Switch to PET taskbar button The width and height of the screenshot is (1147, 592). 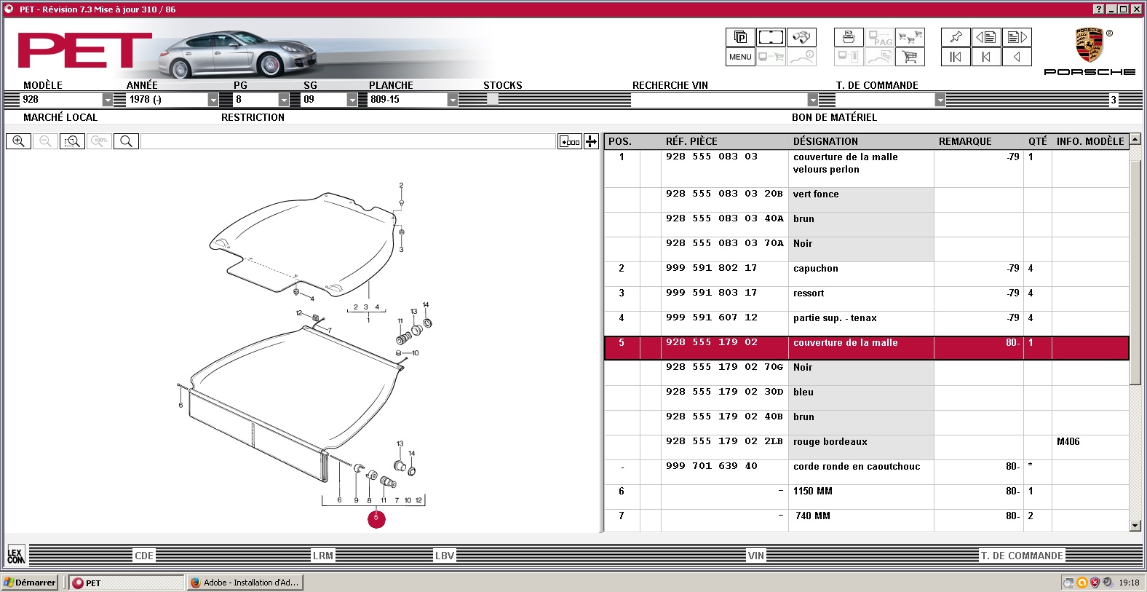pyautogui.click(x=127, y=583)
